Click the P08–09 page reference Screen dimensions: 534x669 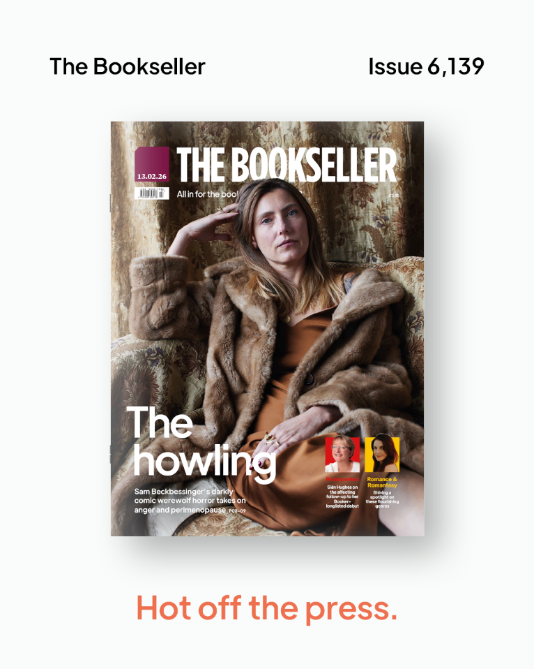coord(237,510)
